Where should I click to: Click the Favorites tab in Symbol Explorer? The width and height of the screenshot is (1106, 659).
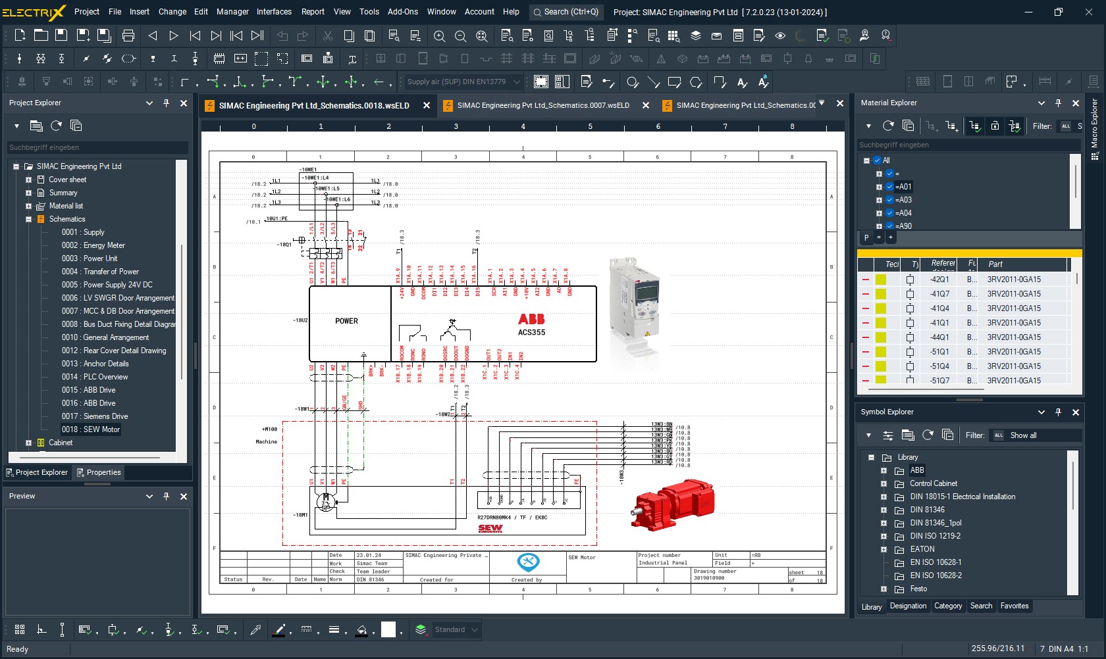1014,606
